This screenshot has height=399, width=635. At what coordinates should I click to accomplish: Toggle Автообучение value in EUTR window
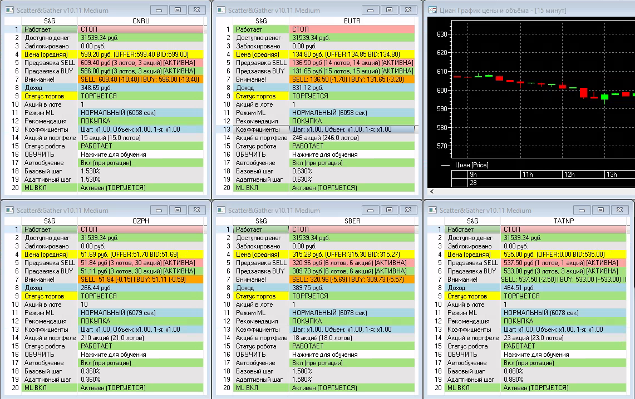[x=352, y=163]
